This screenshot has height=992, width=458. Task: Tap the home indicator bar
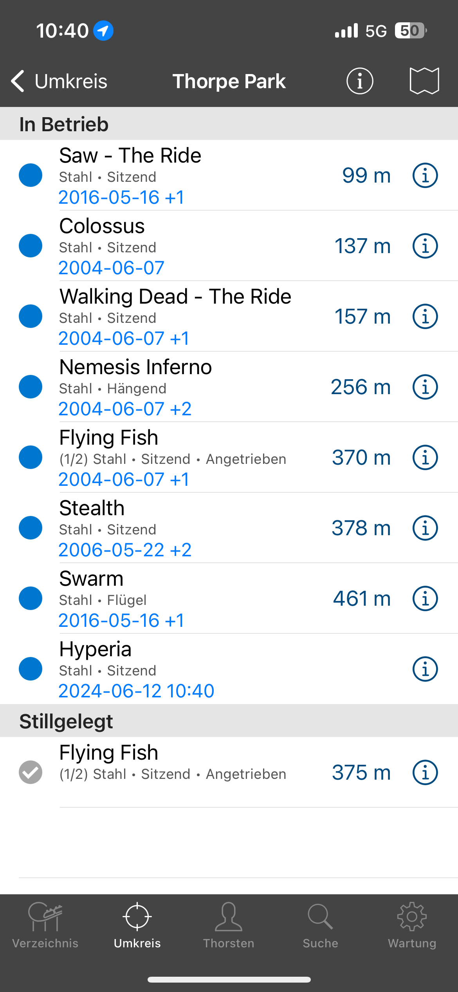click(229, 979)
